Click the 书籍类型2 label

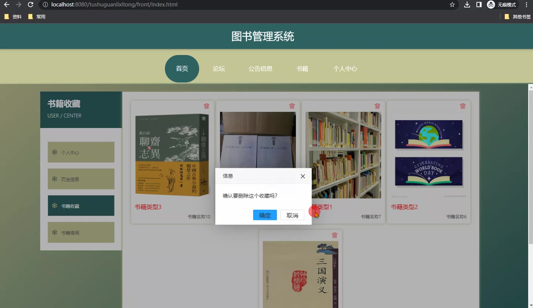[x=404, y=207]
